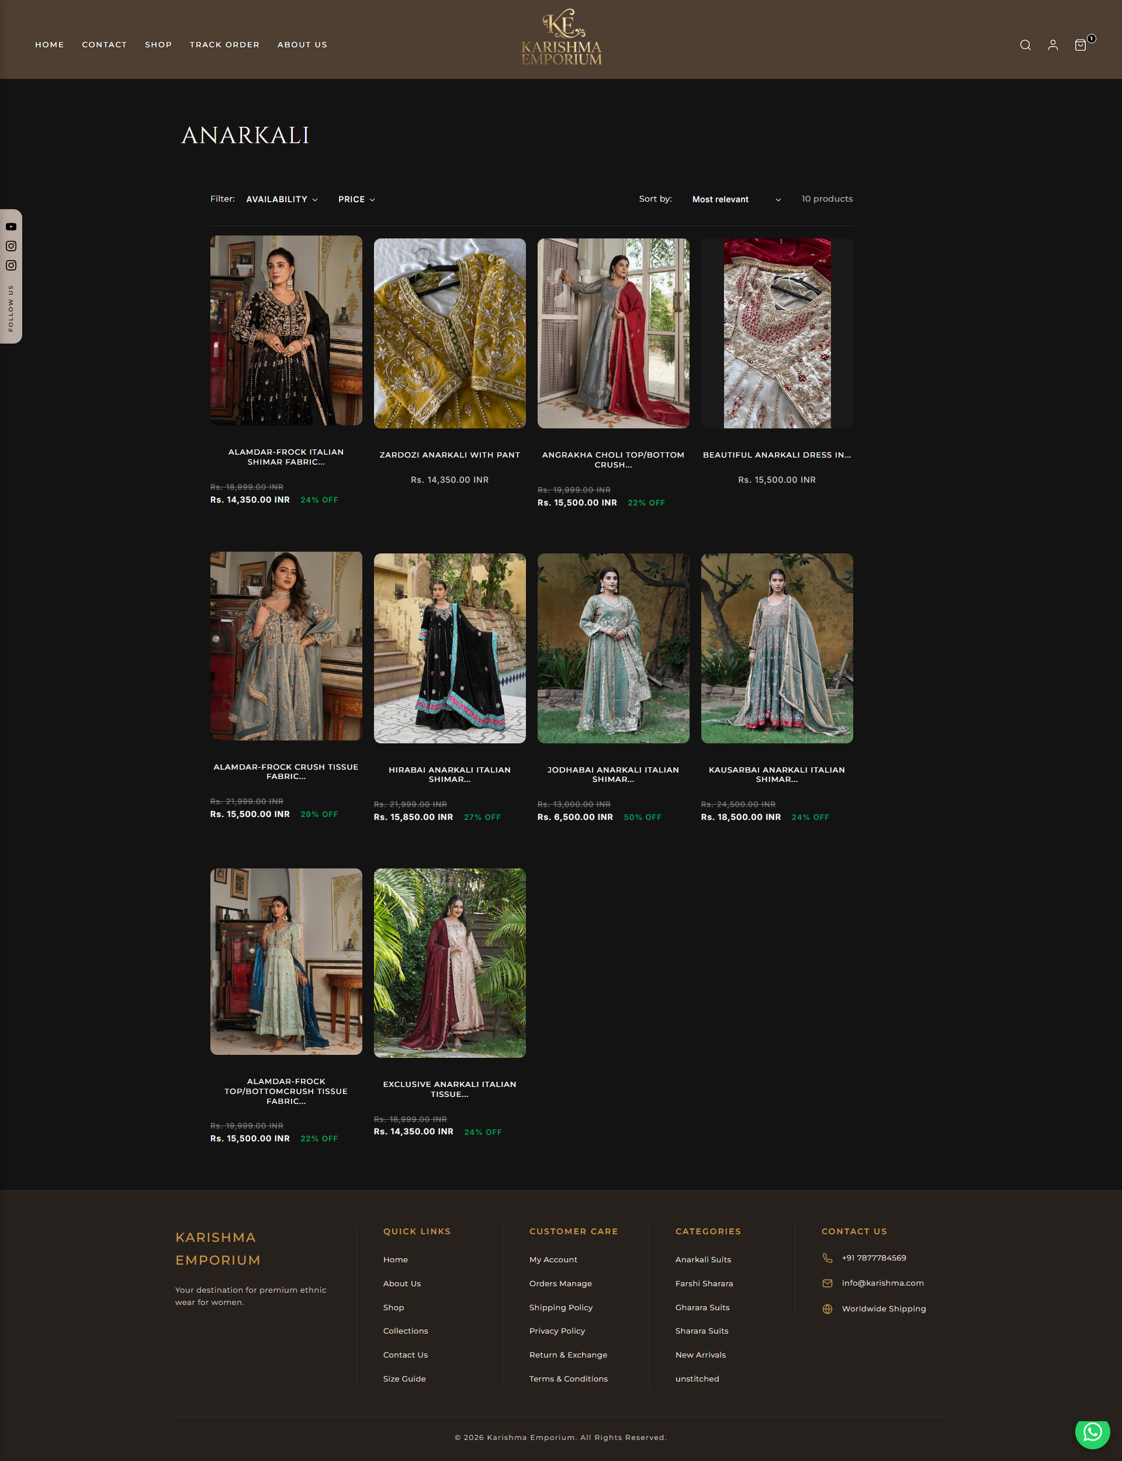Image resolution: width=1122 pixels, height=1461 pixels.
Task: Open Zardozi Anarkali With Pant image
Action: [x=449, y=333]
